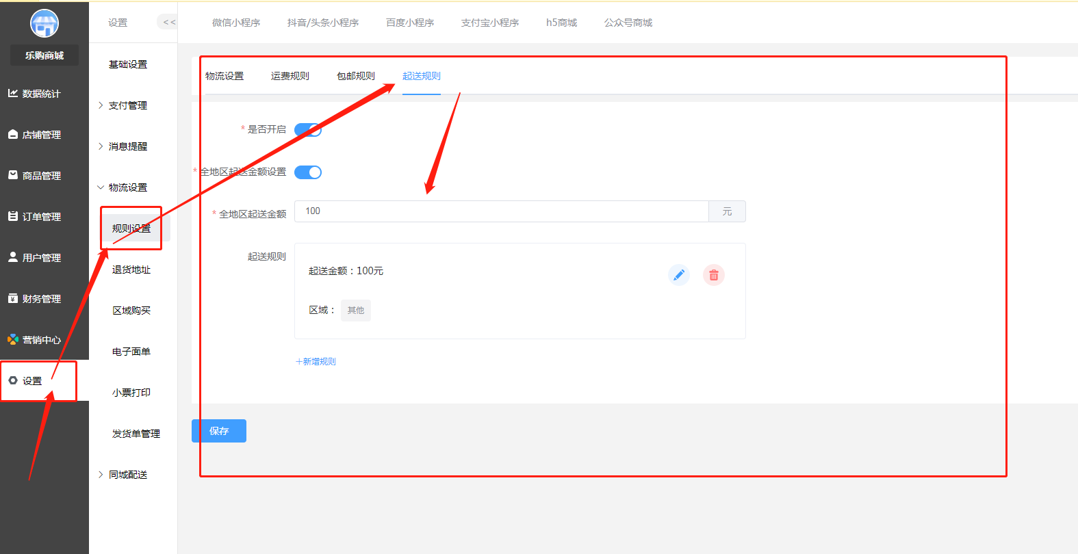Click the 设置 header in the submenu panel
This screenshot has height=554, width=1078.
tap(118, 23)
